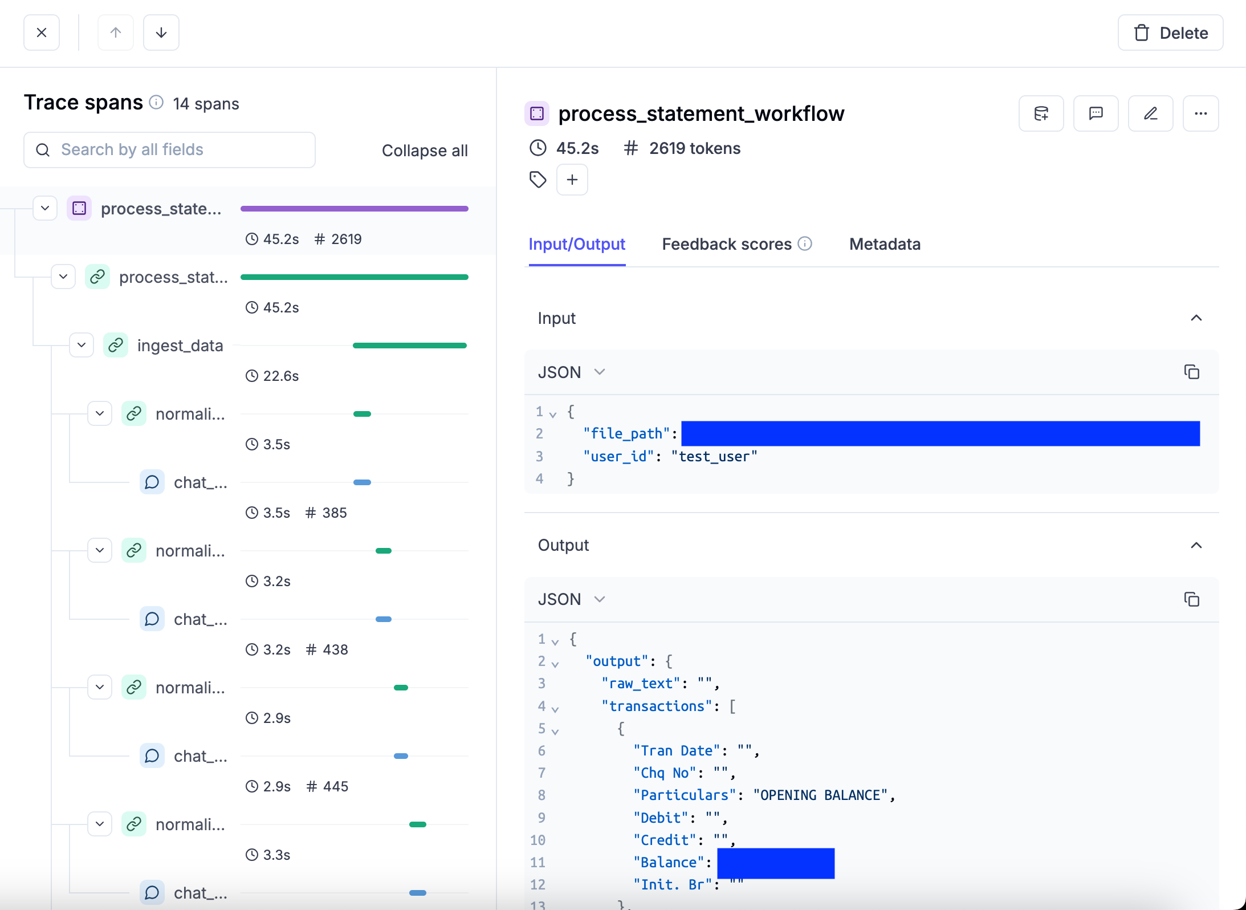Collapse the process_stat... child span

pyautogui.click(x=63, y=277)
